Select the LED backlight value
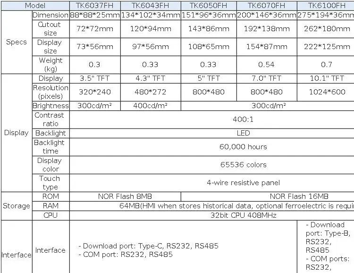The image size is (354, 273). [243, 133]
